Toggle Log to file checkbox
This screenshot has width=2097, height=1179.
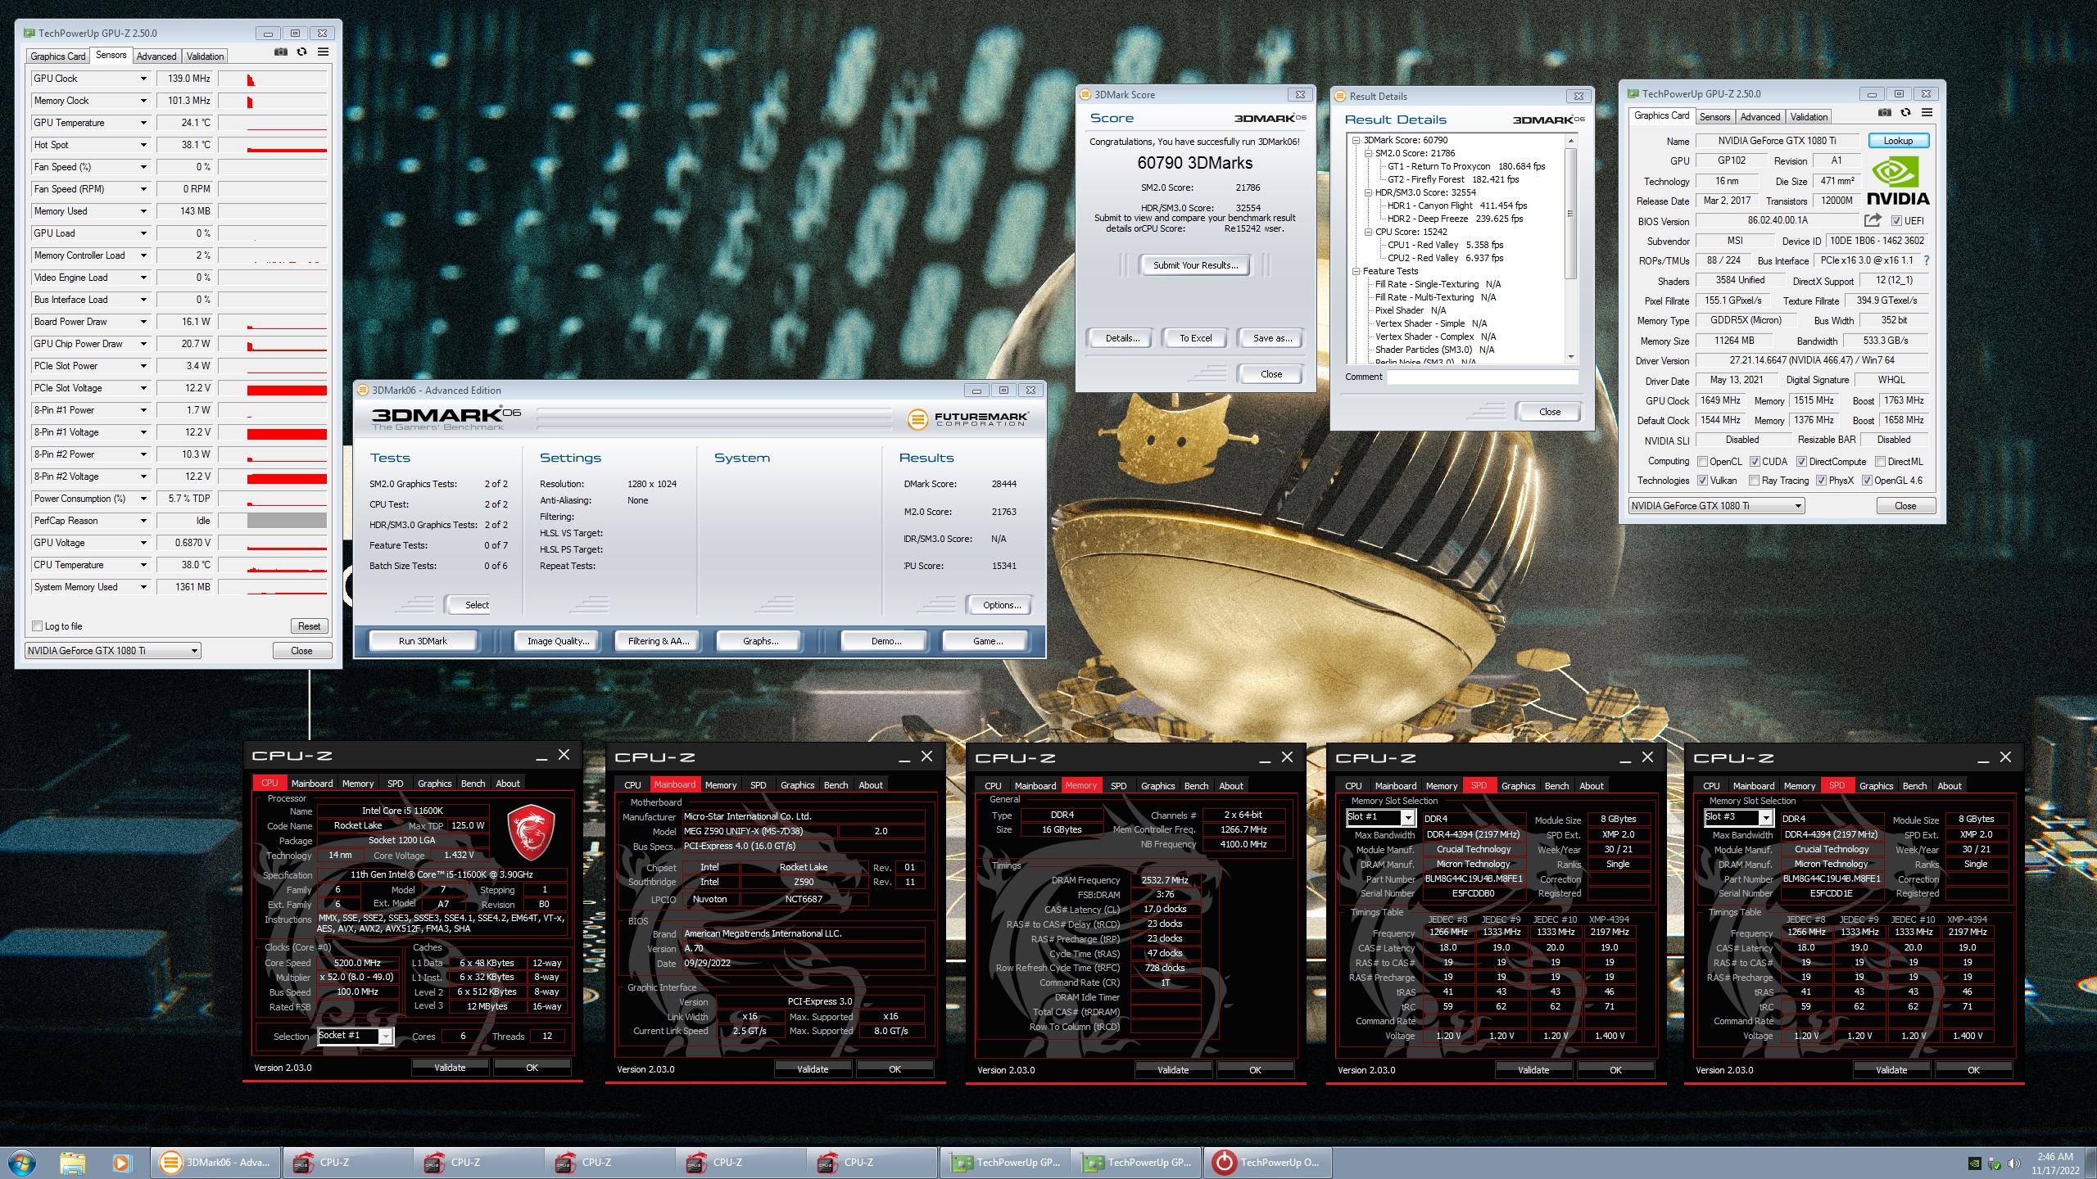(x=37, y=626)
